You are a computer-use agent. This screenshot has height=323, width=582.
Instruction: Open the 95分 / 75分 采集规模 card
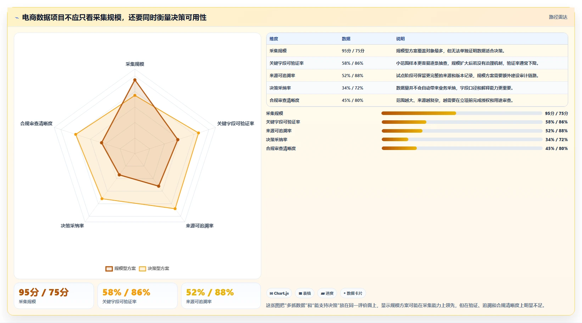[x=54, y=296]
